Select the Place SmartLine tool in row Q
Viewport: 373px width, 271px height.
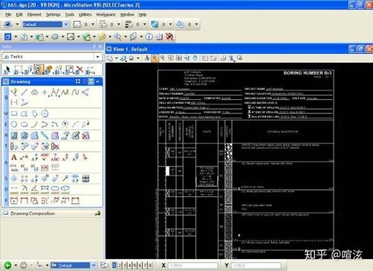pos(14,93)
